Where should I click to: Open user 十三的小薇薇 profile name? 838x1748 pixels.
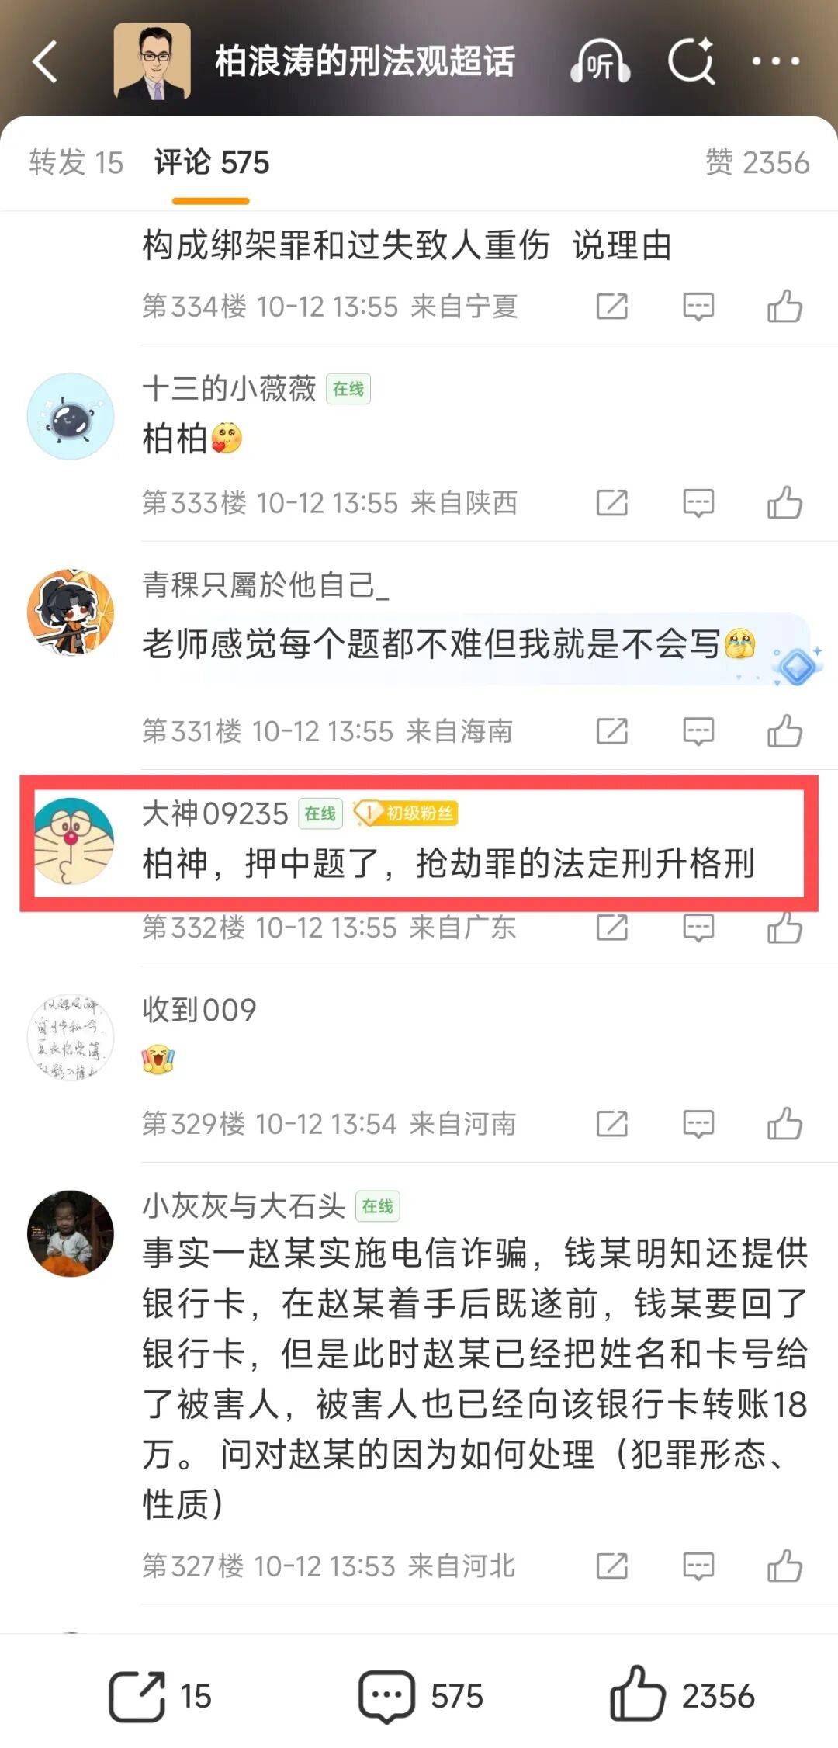tap(229, 388)
